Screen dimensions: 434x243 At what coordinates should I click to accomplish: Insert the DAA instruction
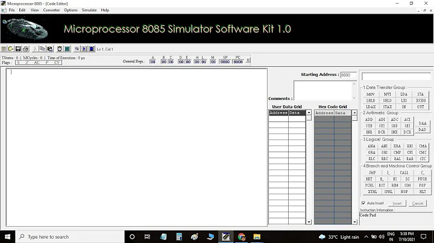[x=423, y=123]
